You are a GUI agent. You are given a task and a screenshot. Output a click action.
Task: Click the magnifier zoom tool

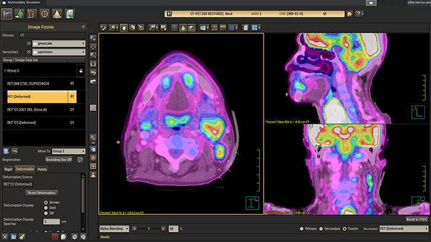112,28
